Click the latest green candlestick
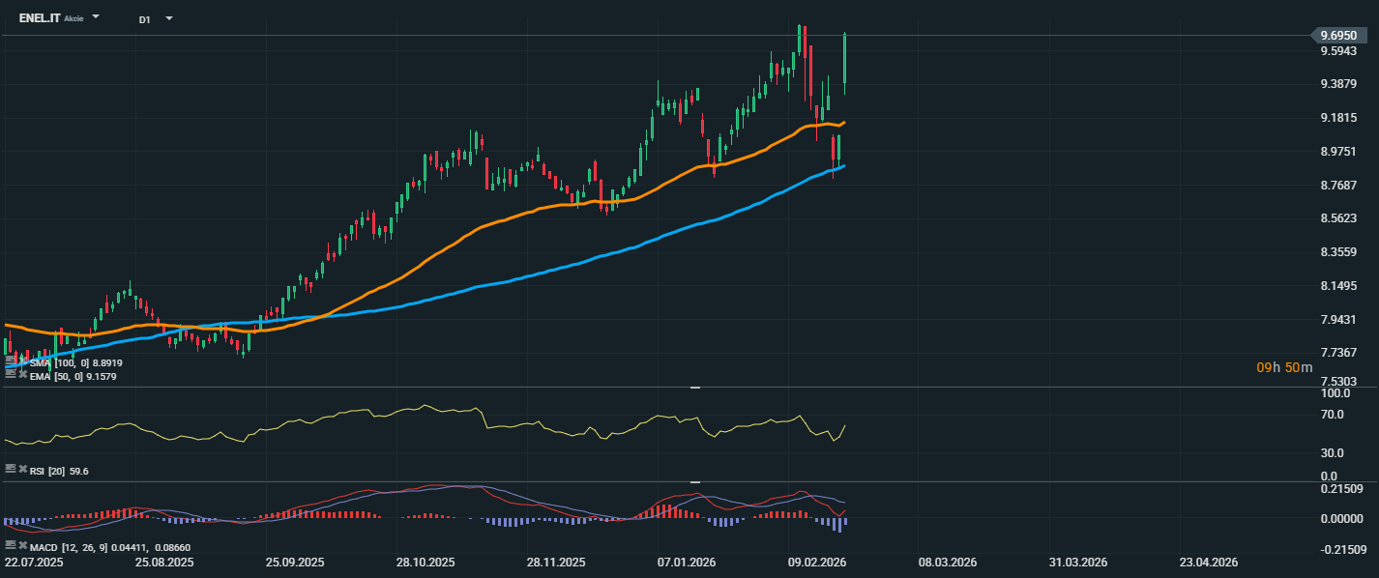Viewport: 1379px width, 578px height. pyautogui.click(x=845, y=60)
